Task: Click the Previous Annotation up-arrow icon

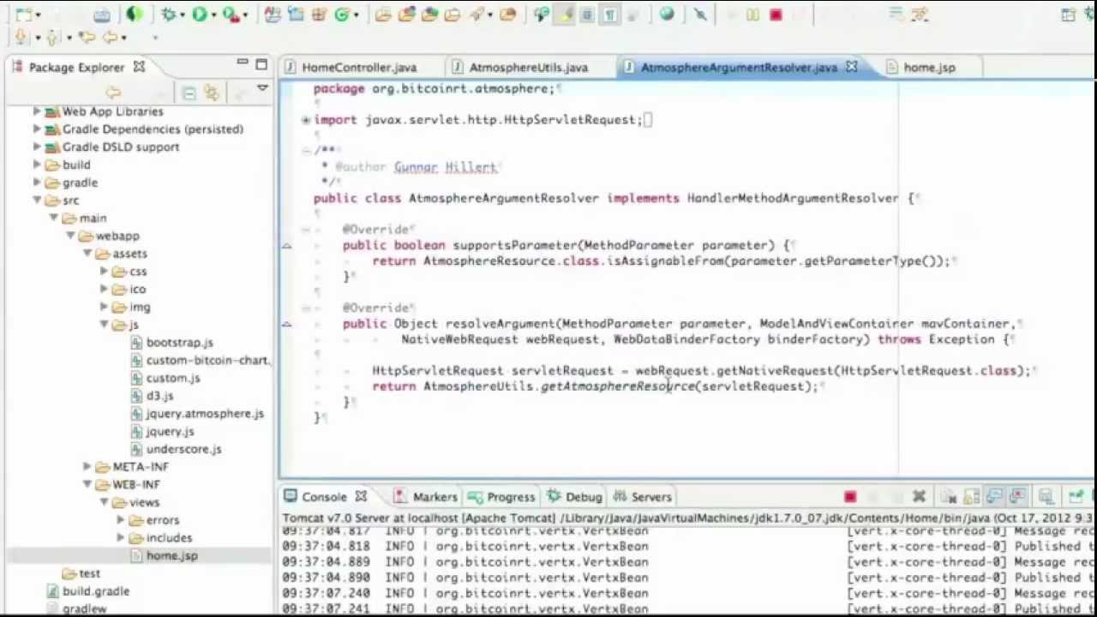Action: click(x=51, y=37)
